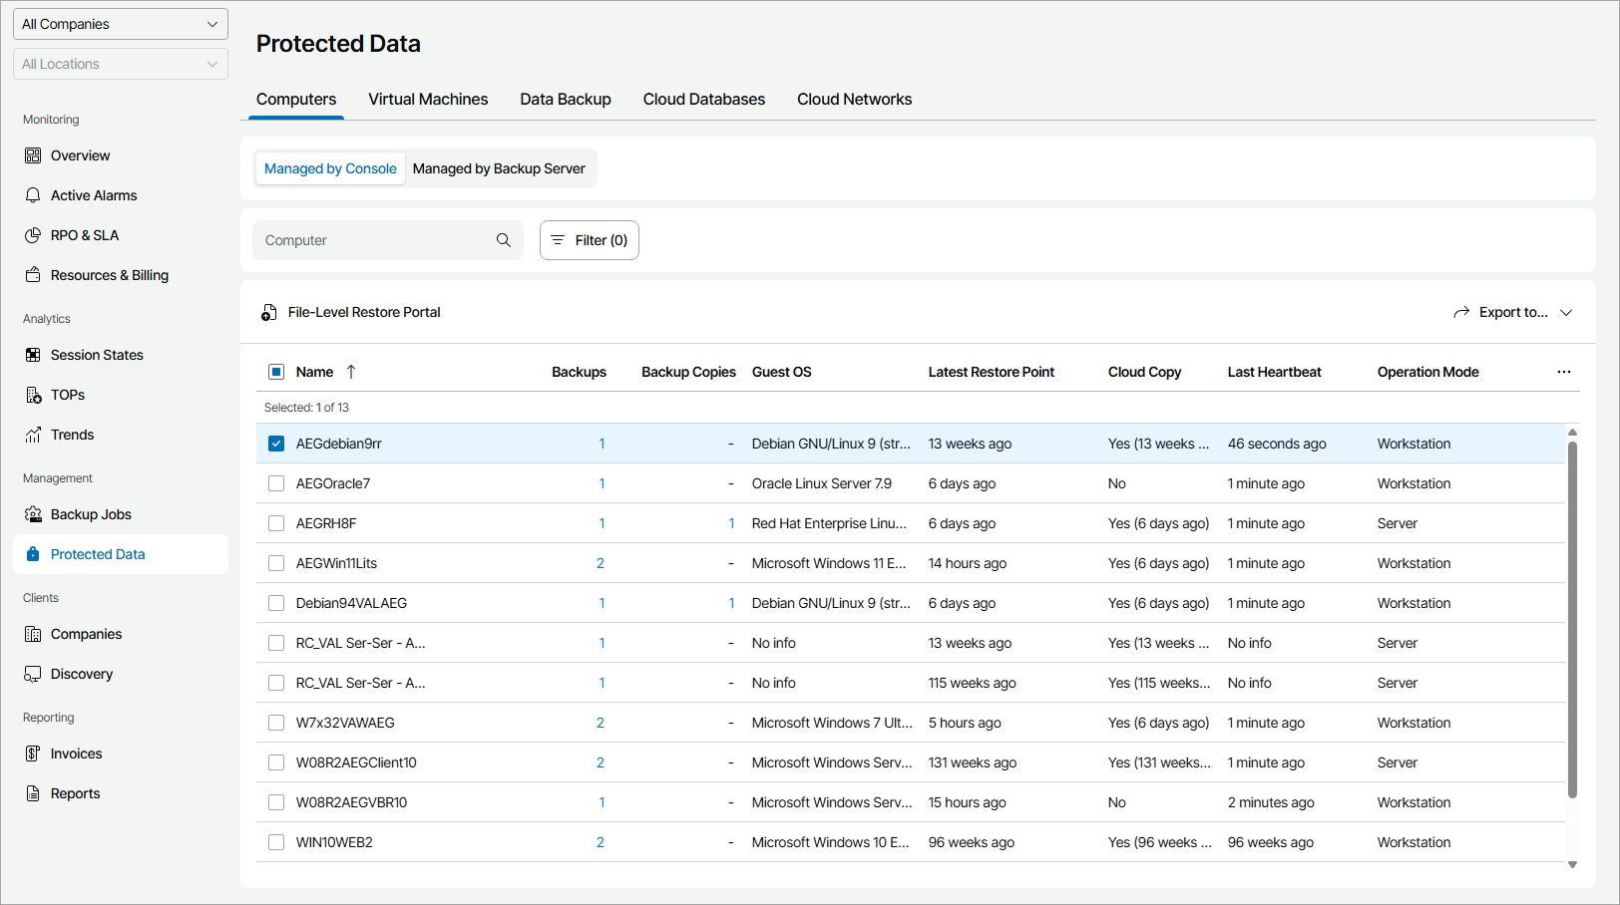The width and height of the screenshot is (1620, 905).
Task: Click the search magnifier in Computer field
Action: (x=504, y=240)
